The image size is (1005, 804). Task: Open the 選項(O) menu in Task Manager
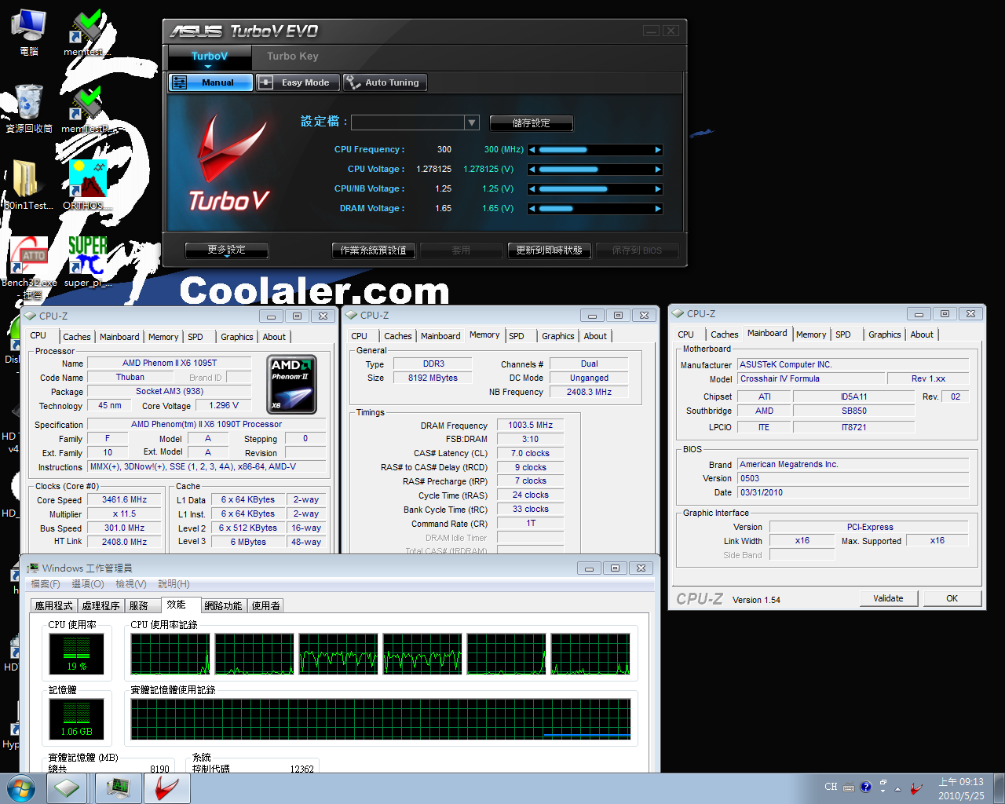88,584
